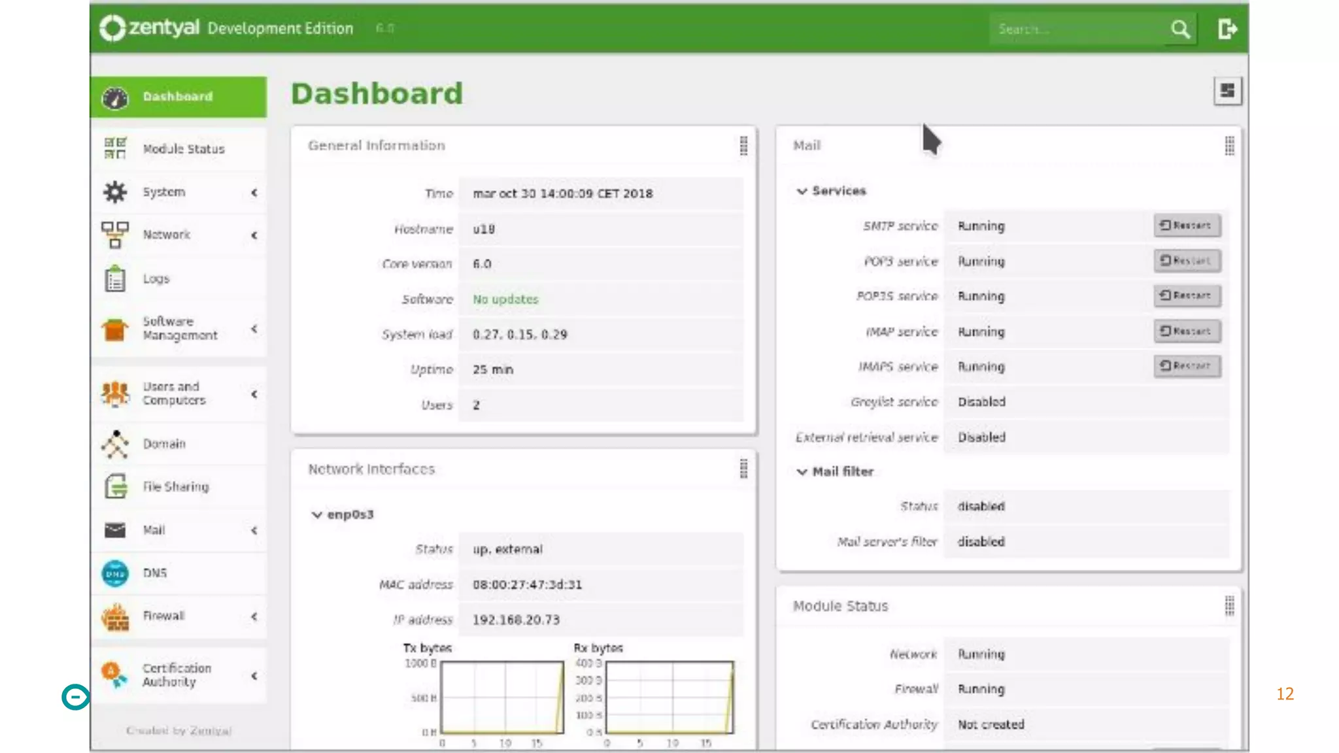This screenshot has width=1339, height=753.
Task: Click the search magnifier icon
Action: [x=1180, y=29]
